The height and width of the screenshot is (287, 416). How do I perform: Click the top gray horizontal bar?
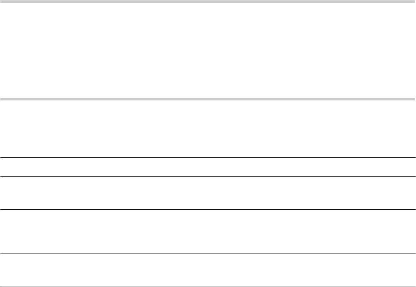pos(208,2)
